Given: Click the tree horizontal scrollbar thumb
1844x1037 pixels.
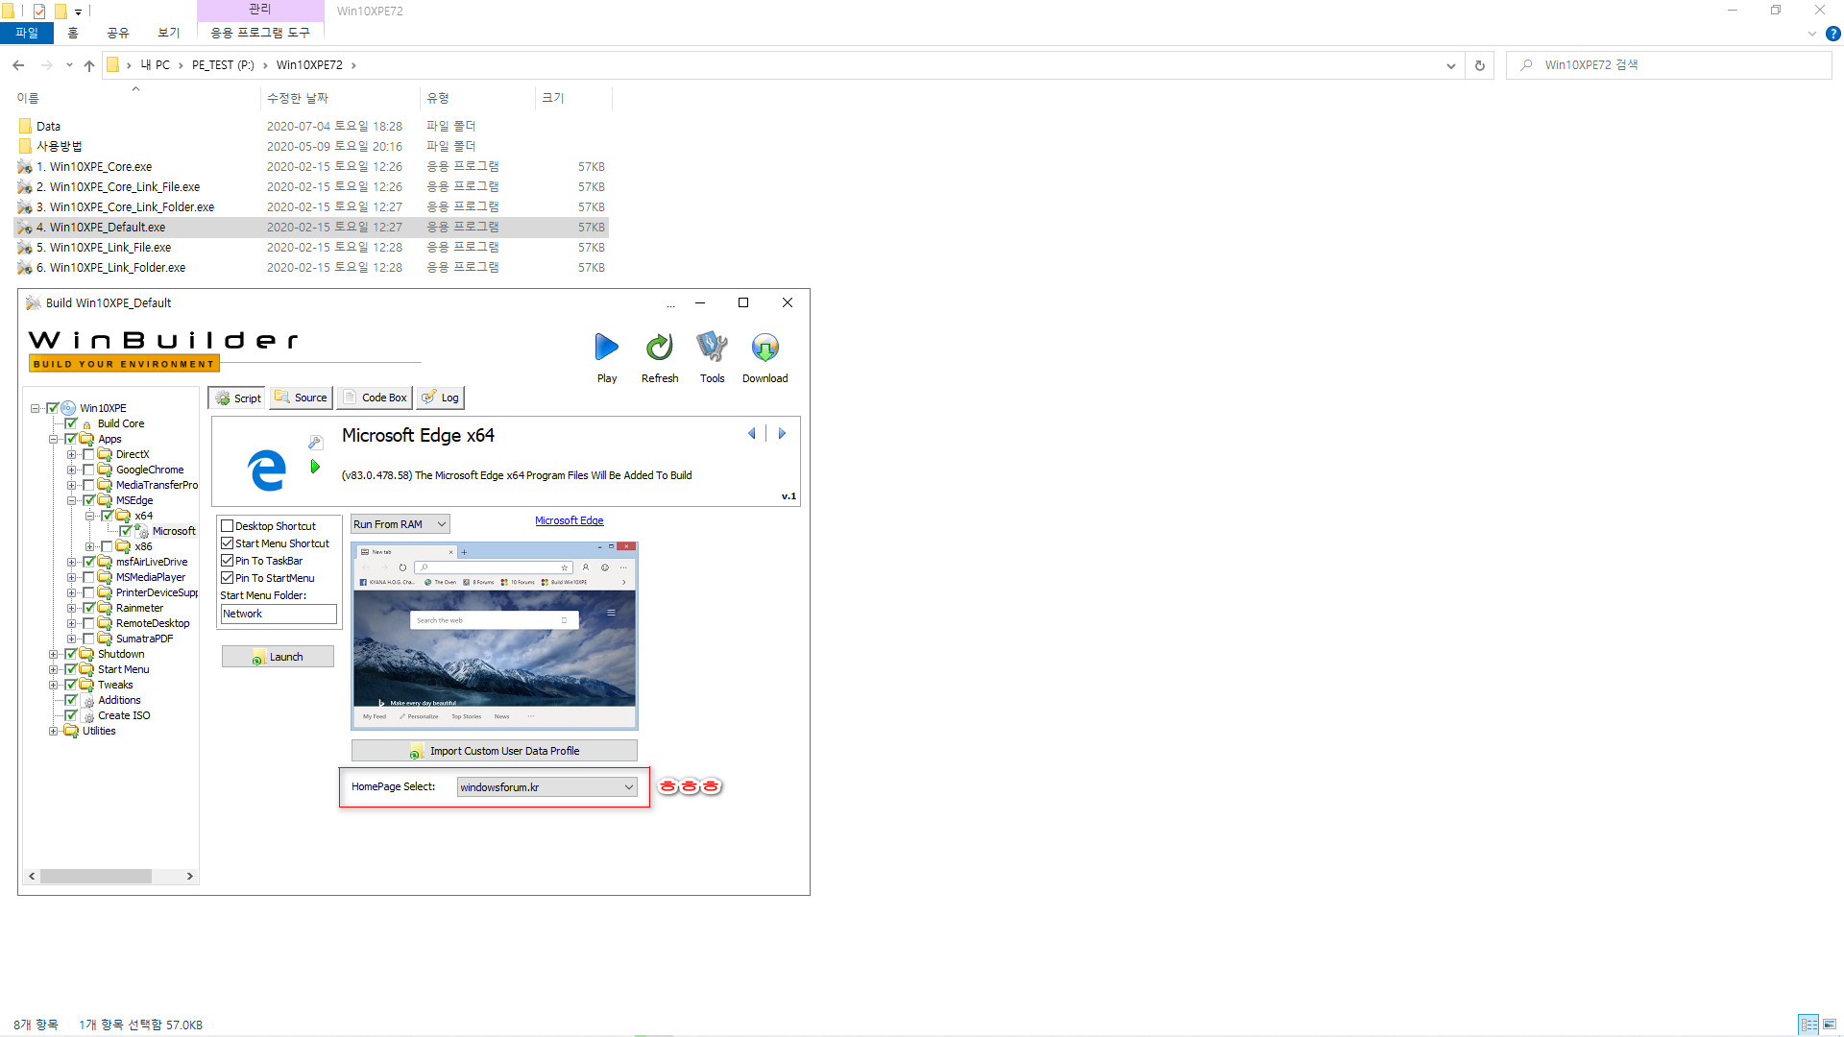Looking at the screenshot, I should 96,876.
